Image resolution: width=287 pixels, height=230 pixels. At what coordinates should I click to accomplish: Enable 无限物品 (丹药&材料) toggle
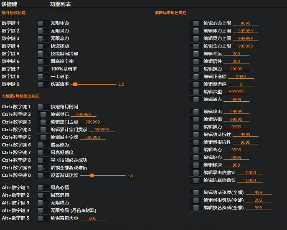coord(43,210)
